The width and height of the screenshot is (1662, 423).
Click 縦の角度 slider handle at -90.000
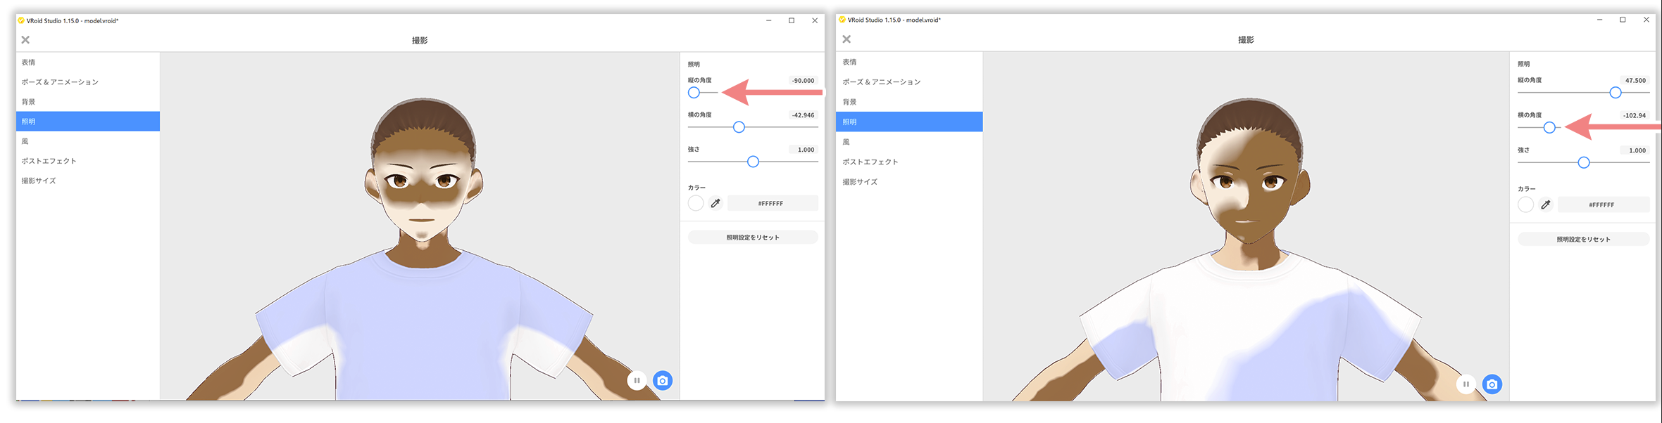(x=694, y=93)
